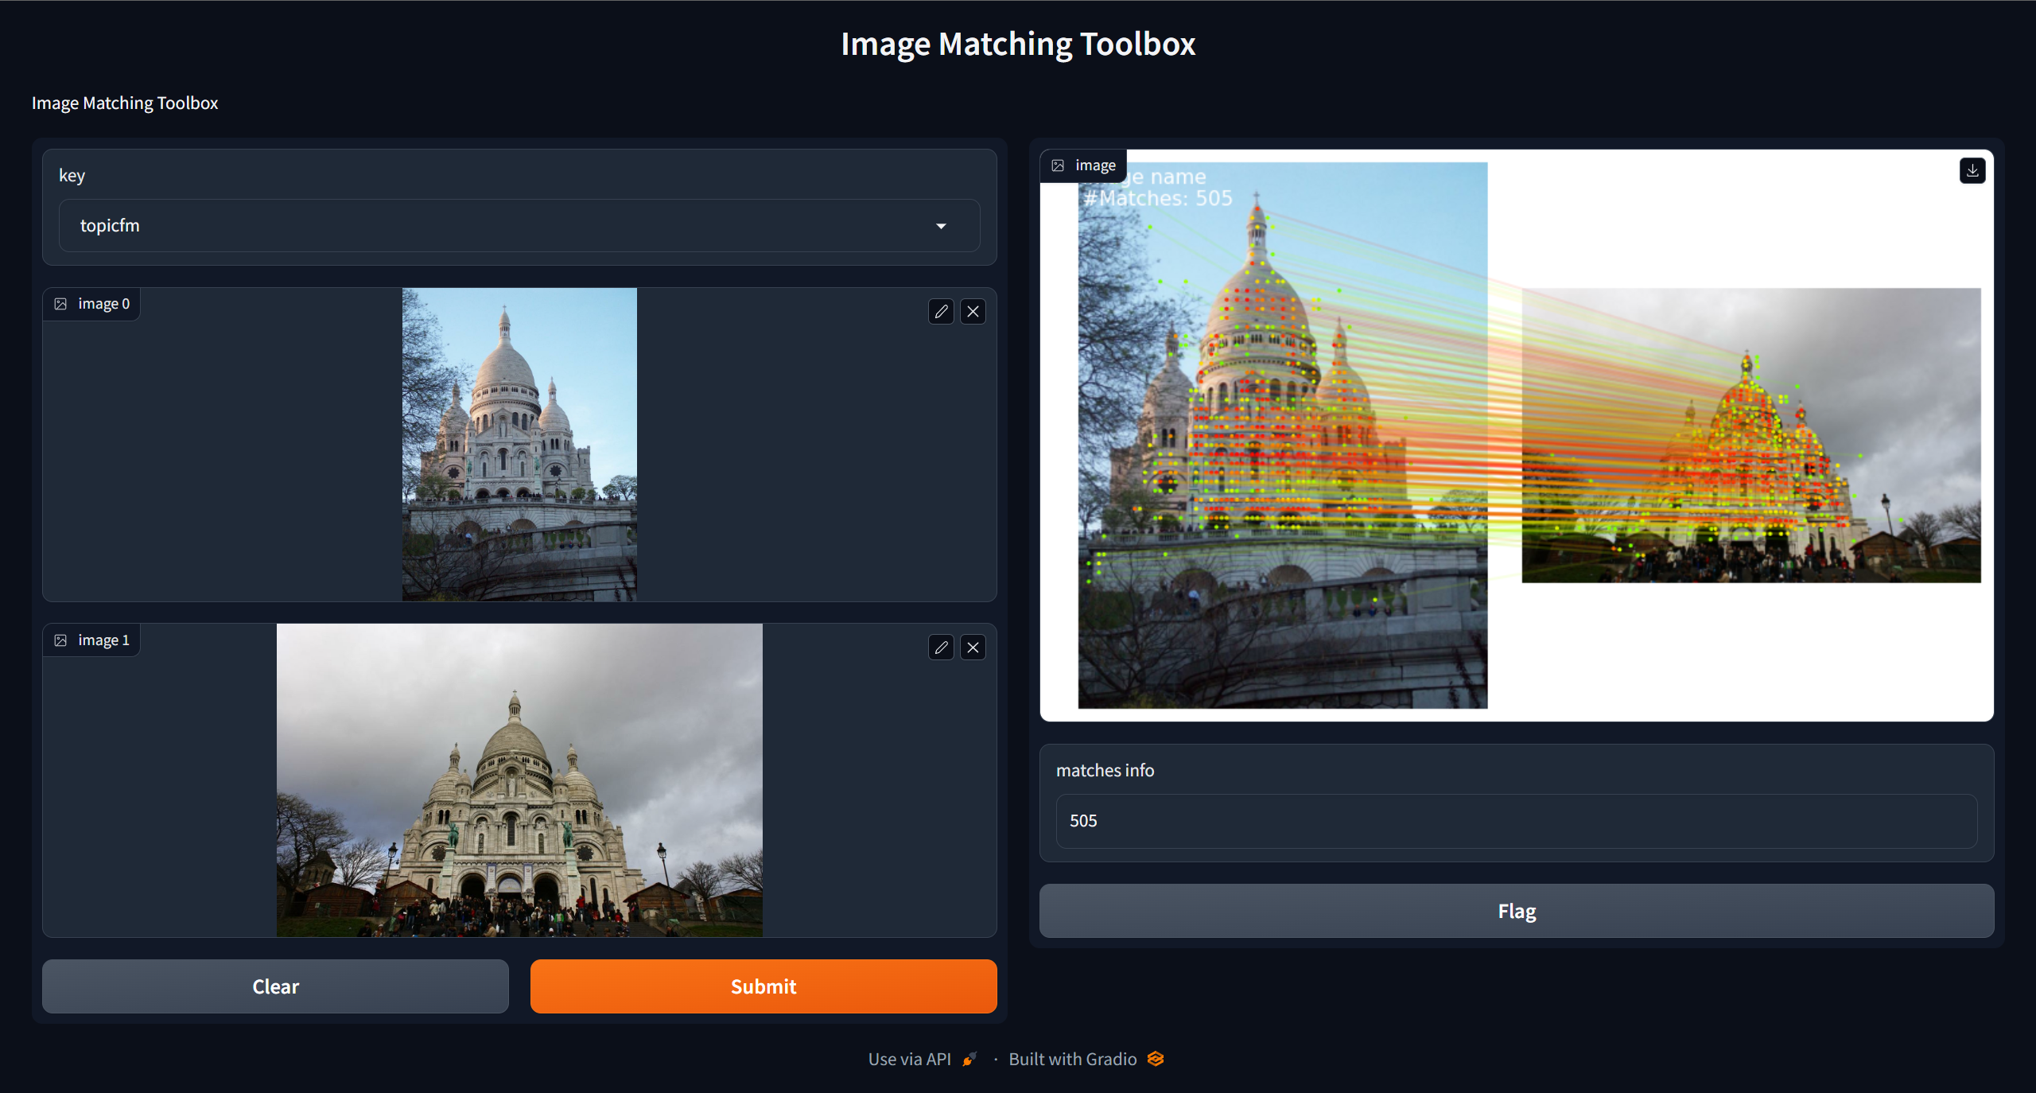Click the rocket icon beside Use via API
Viewport: 2036px width, 1093px height.
969,1059
